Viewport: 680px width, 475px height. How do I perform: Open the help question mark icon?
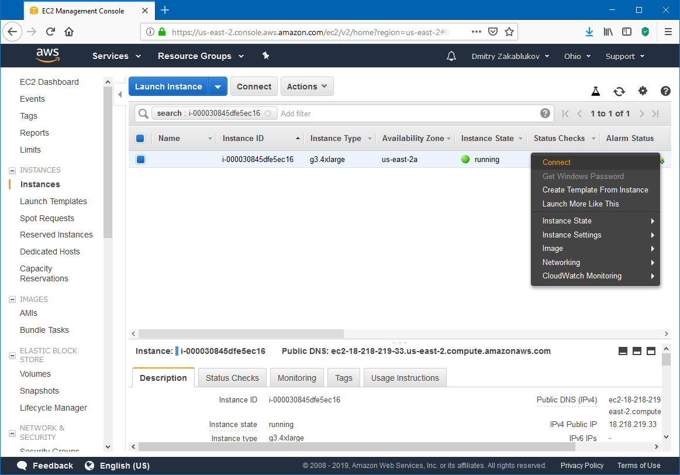tap(666, 91)
